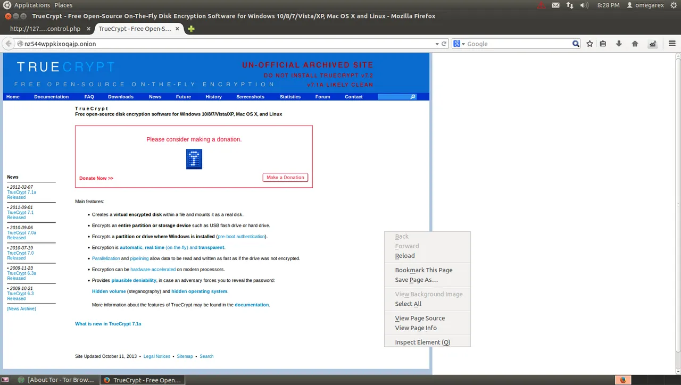
Task: Open the Home link in site navigation
Action: (13, 97)
